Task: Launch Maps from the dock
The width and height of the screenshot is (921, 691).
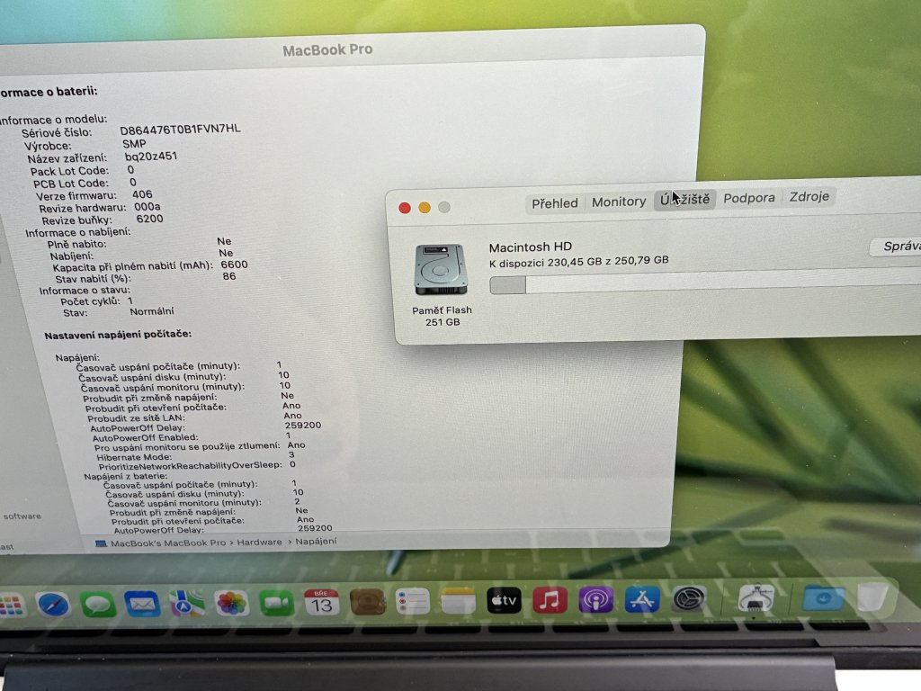Action: click(187, 604)
